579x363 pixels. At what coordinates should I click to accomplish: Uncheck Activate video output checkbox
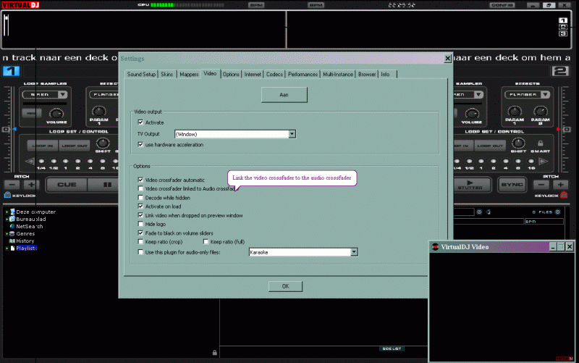pos(140,122)
